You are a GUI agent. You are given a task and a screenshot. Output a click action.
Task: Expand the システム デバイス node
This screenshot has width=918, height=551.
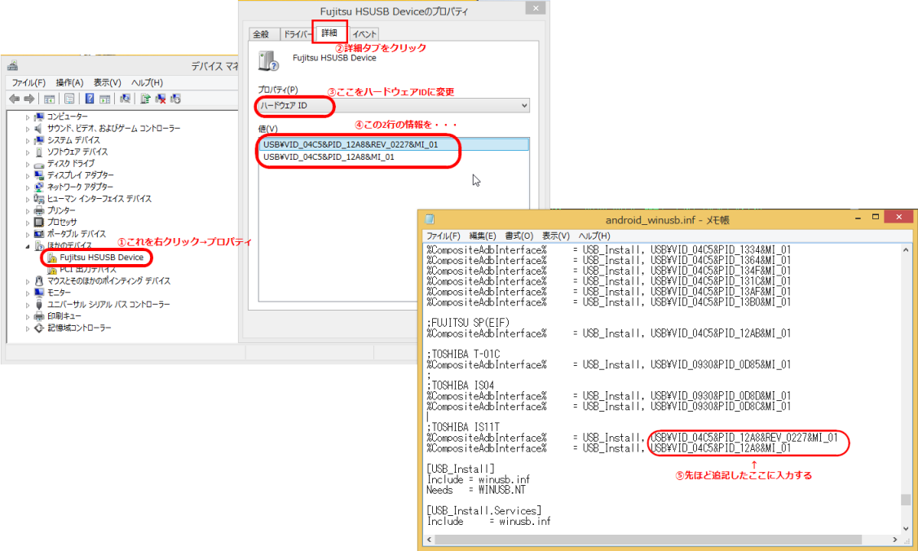[28, 140]
